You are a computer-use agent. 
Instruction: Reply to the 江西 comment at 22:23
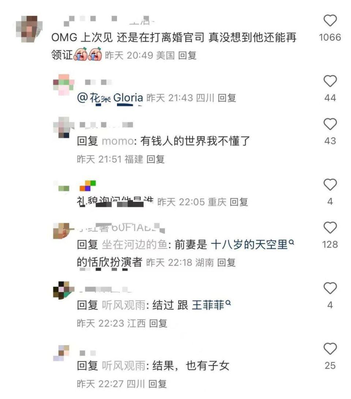coord(158,323)
